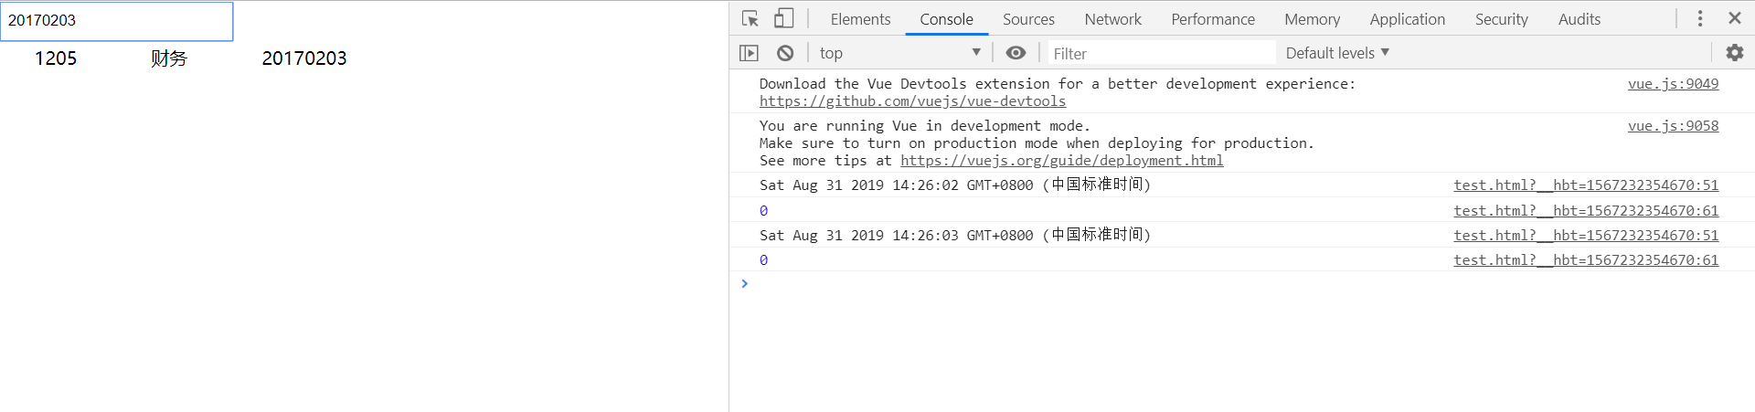Viewport: 1755px width, 412px height.
Task: Close the DevTools panel
Action: tap(1735, 18)
